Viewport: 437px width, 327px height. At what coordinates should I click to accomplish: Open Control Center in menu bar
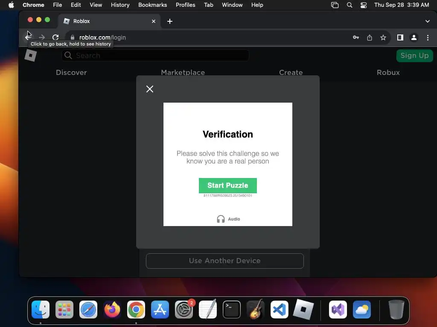point(364,5)
